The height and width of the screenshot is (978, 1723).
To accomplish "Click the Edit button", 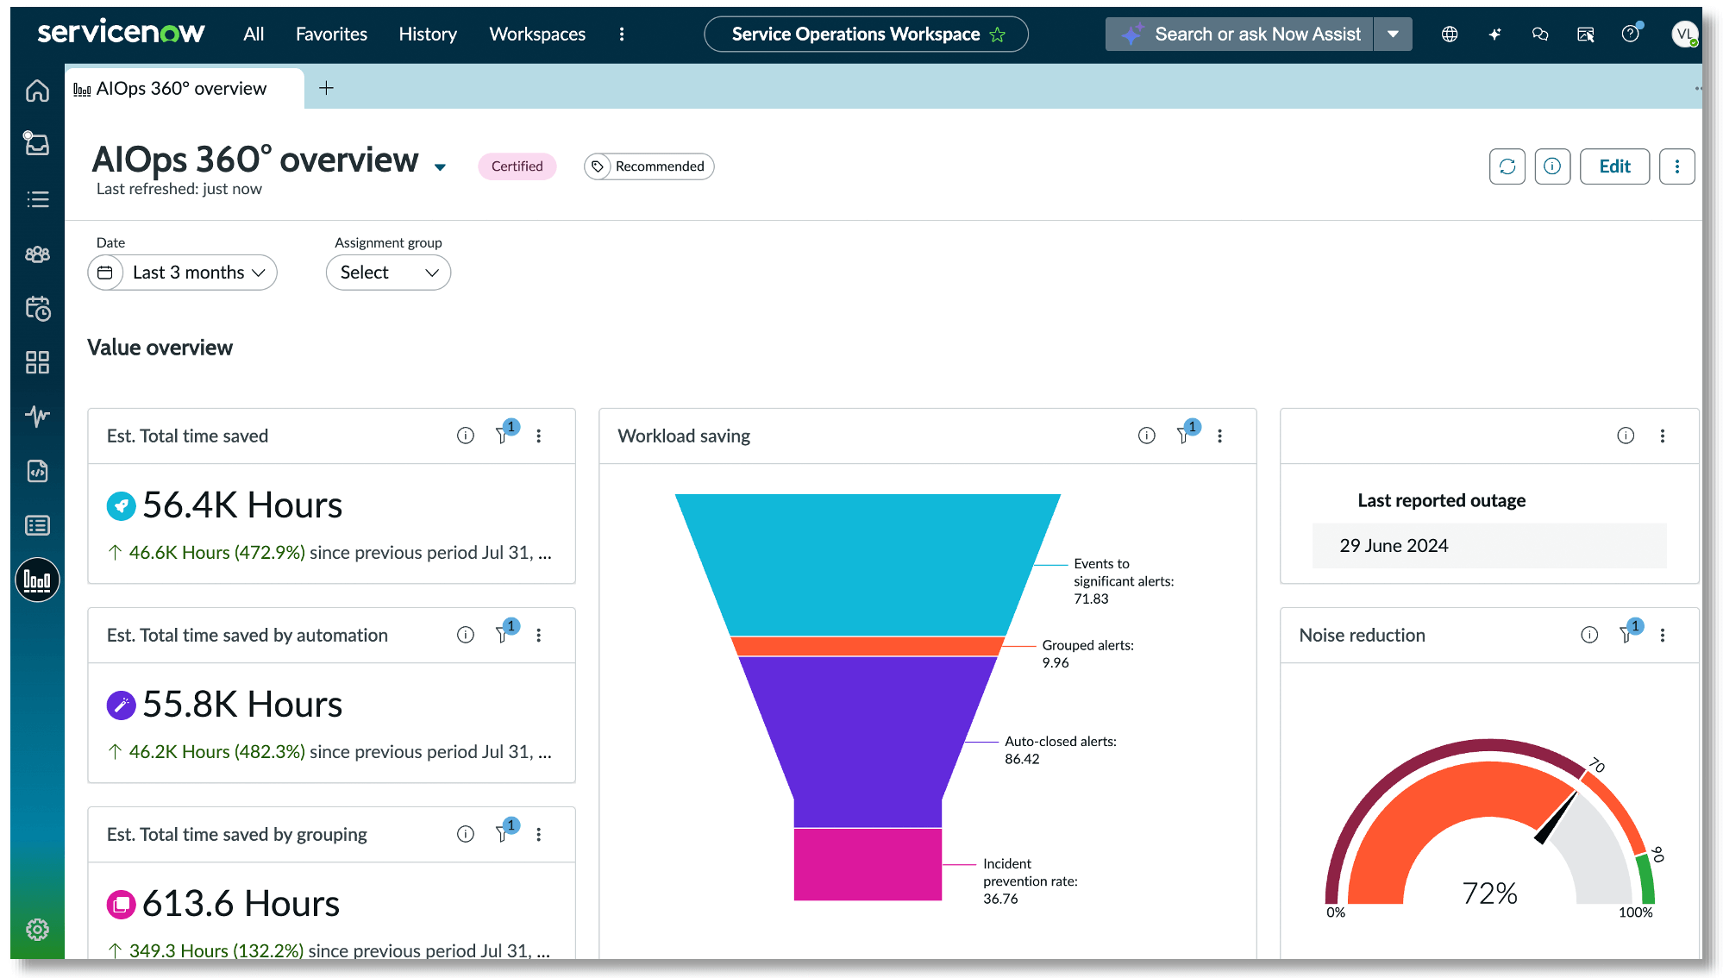I will pyautogui.click(x=1613, y=166).
